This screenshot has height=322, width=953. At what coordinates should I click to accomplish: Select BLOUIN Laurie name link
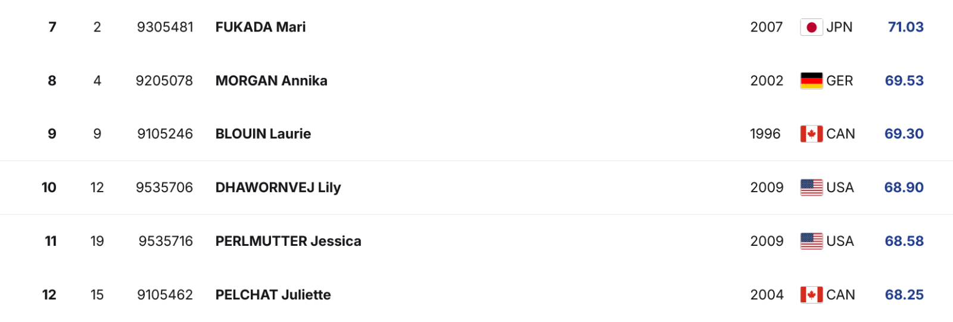pyautogui.click(x=263, y=134)
